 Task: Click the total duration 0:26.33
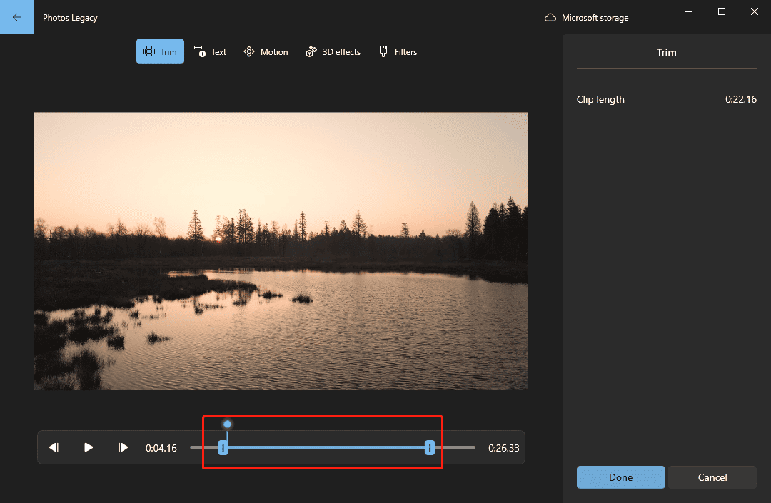click(503, 448)
